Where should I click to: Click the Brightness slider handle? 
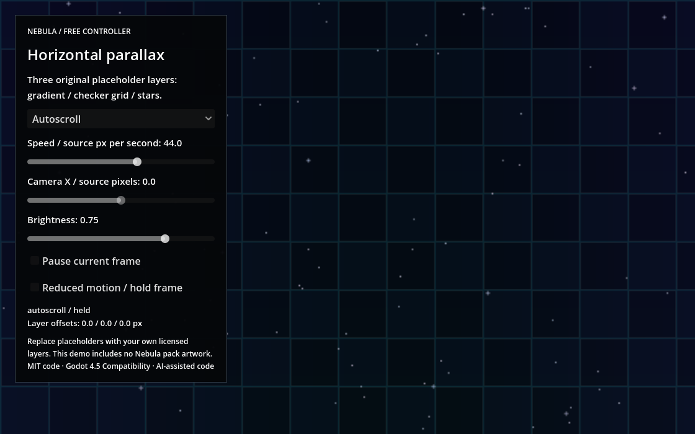click(x=165, y=239)
